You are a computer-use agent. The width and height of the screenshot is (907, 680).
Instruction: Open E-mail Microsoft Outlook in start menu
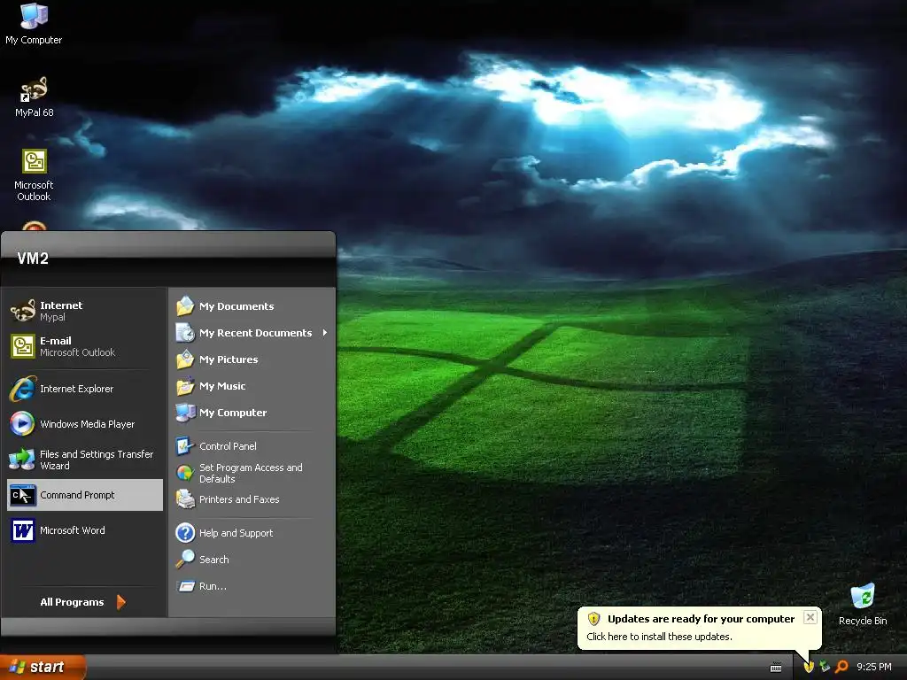[85, 346]
